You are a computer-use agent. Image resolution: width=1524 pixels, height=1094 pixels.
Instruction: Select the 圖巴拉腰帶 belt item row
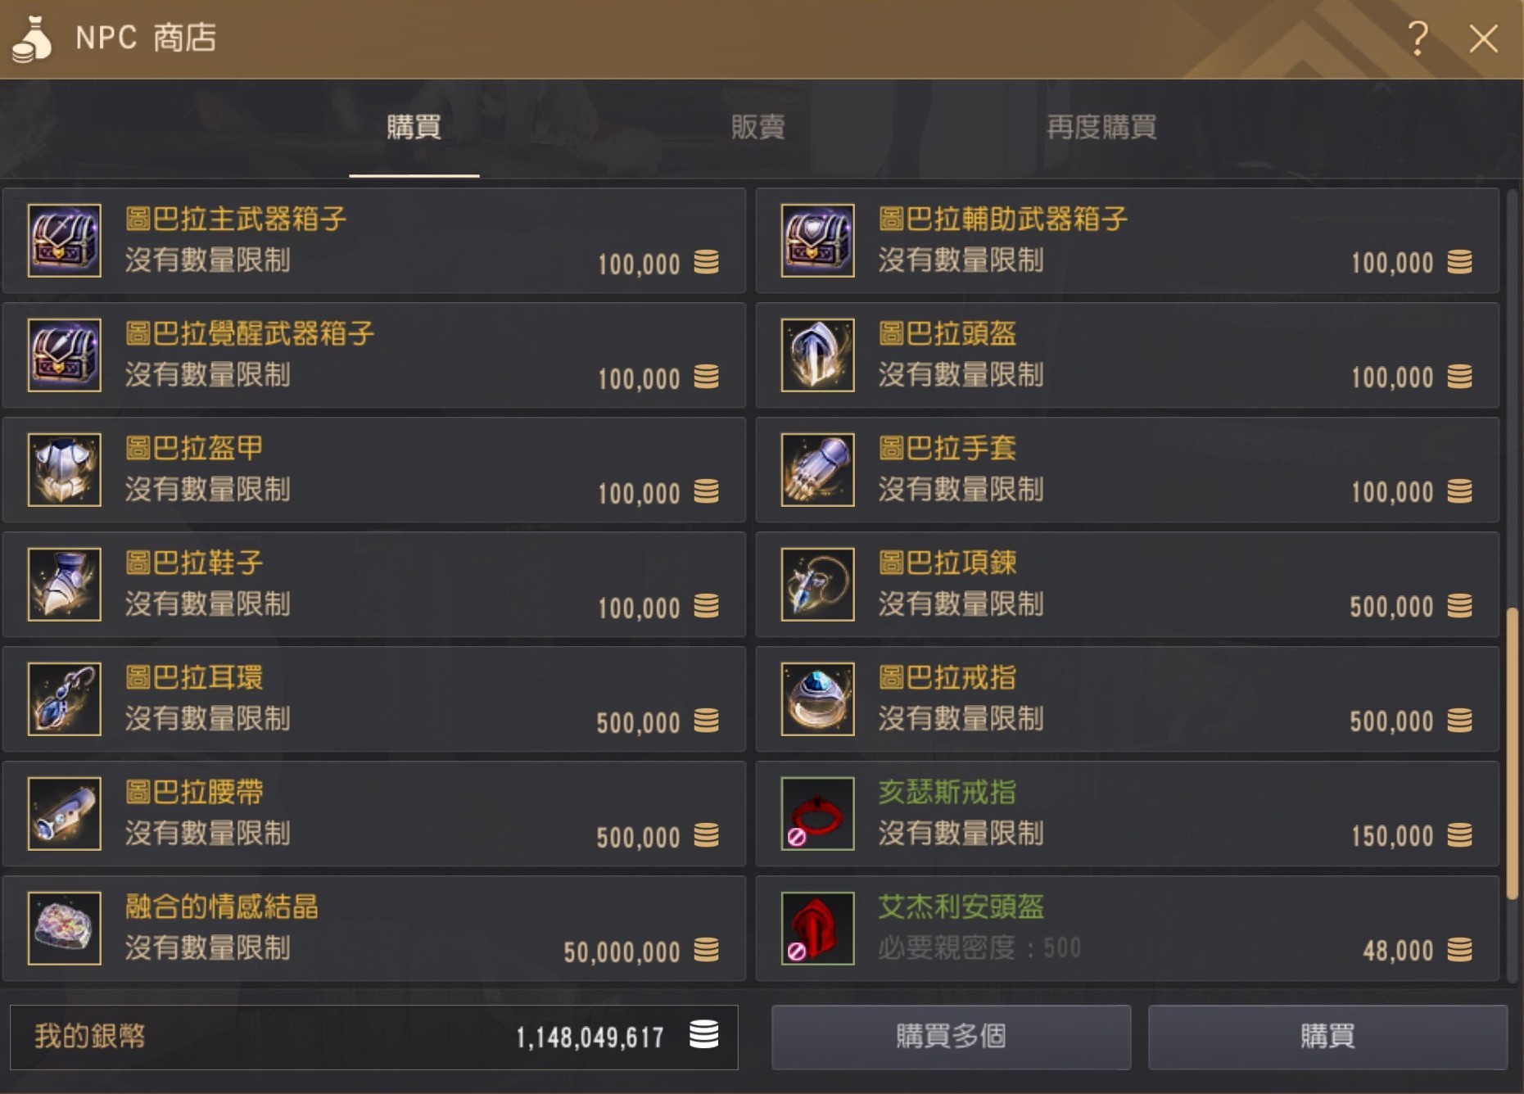pos(374,814)
